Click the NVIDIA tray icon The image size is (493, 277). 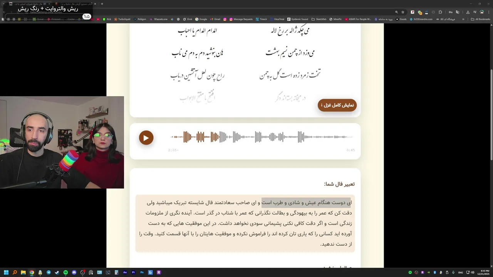click(x=429, y=272)
